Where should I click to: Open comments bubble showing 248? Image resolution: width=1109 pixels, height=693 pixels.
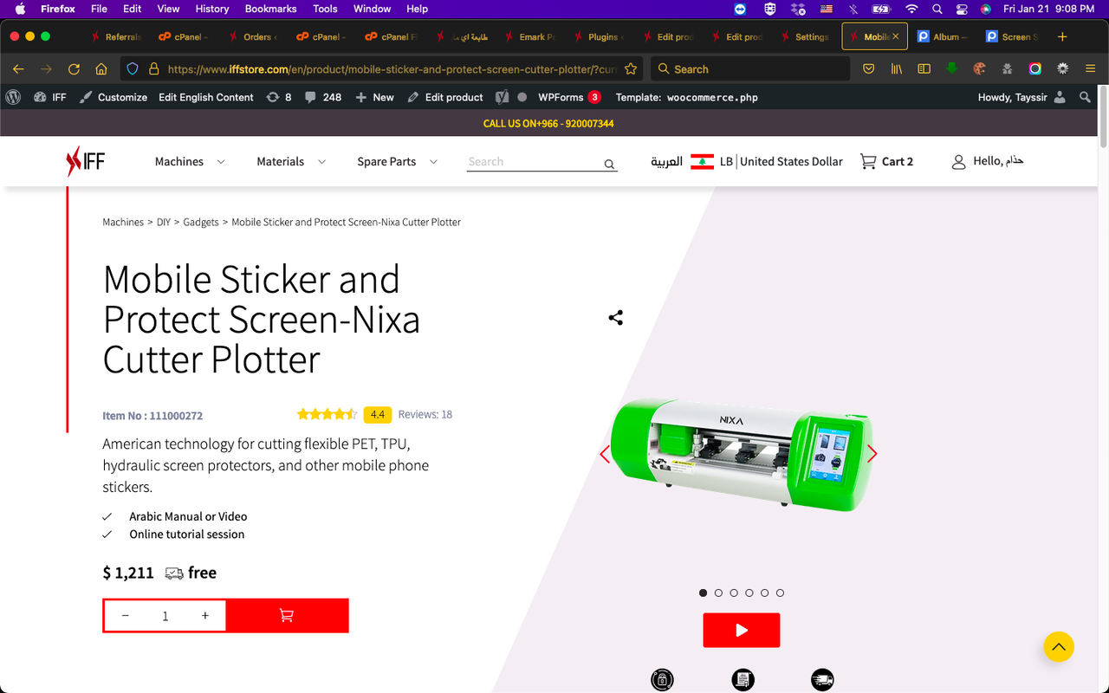pos(323,97)
